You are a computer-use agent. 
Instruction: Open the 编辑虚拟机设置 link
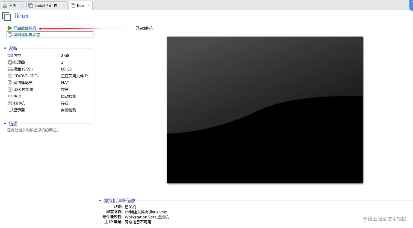[x=27, y=35]
